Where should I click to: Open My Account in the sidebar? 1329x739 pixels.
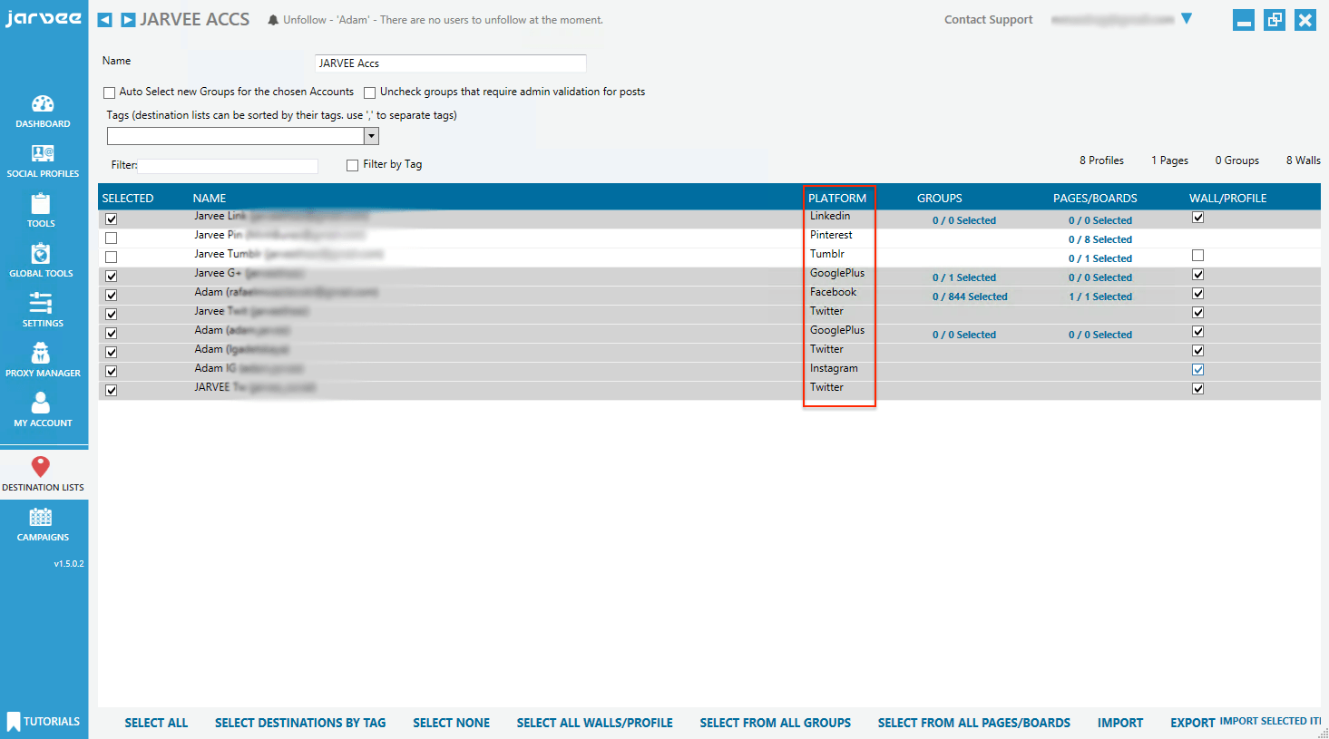tap(43, 410)
